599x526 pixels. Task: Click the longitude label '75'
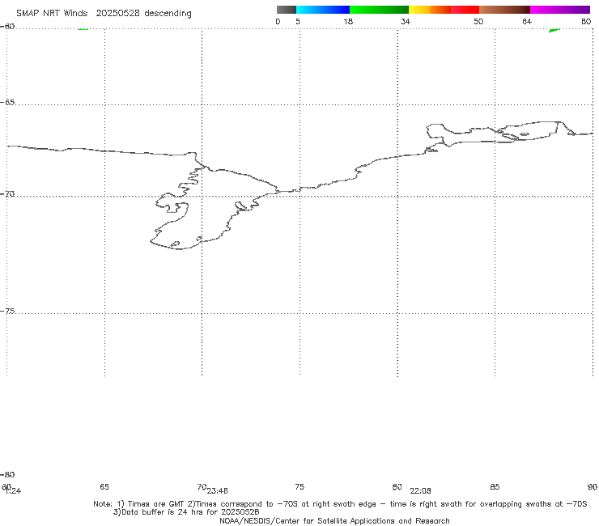tap(299, 486)
